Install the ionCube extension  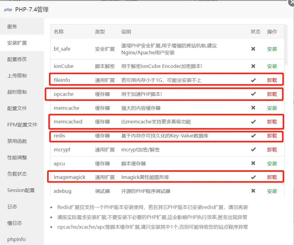[272, 66]
